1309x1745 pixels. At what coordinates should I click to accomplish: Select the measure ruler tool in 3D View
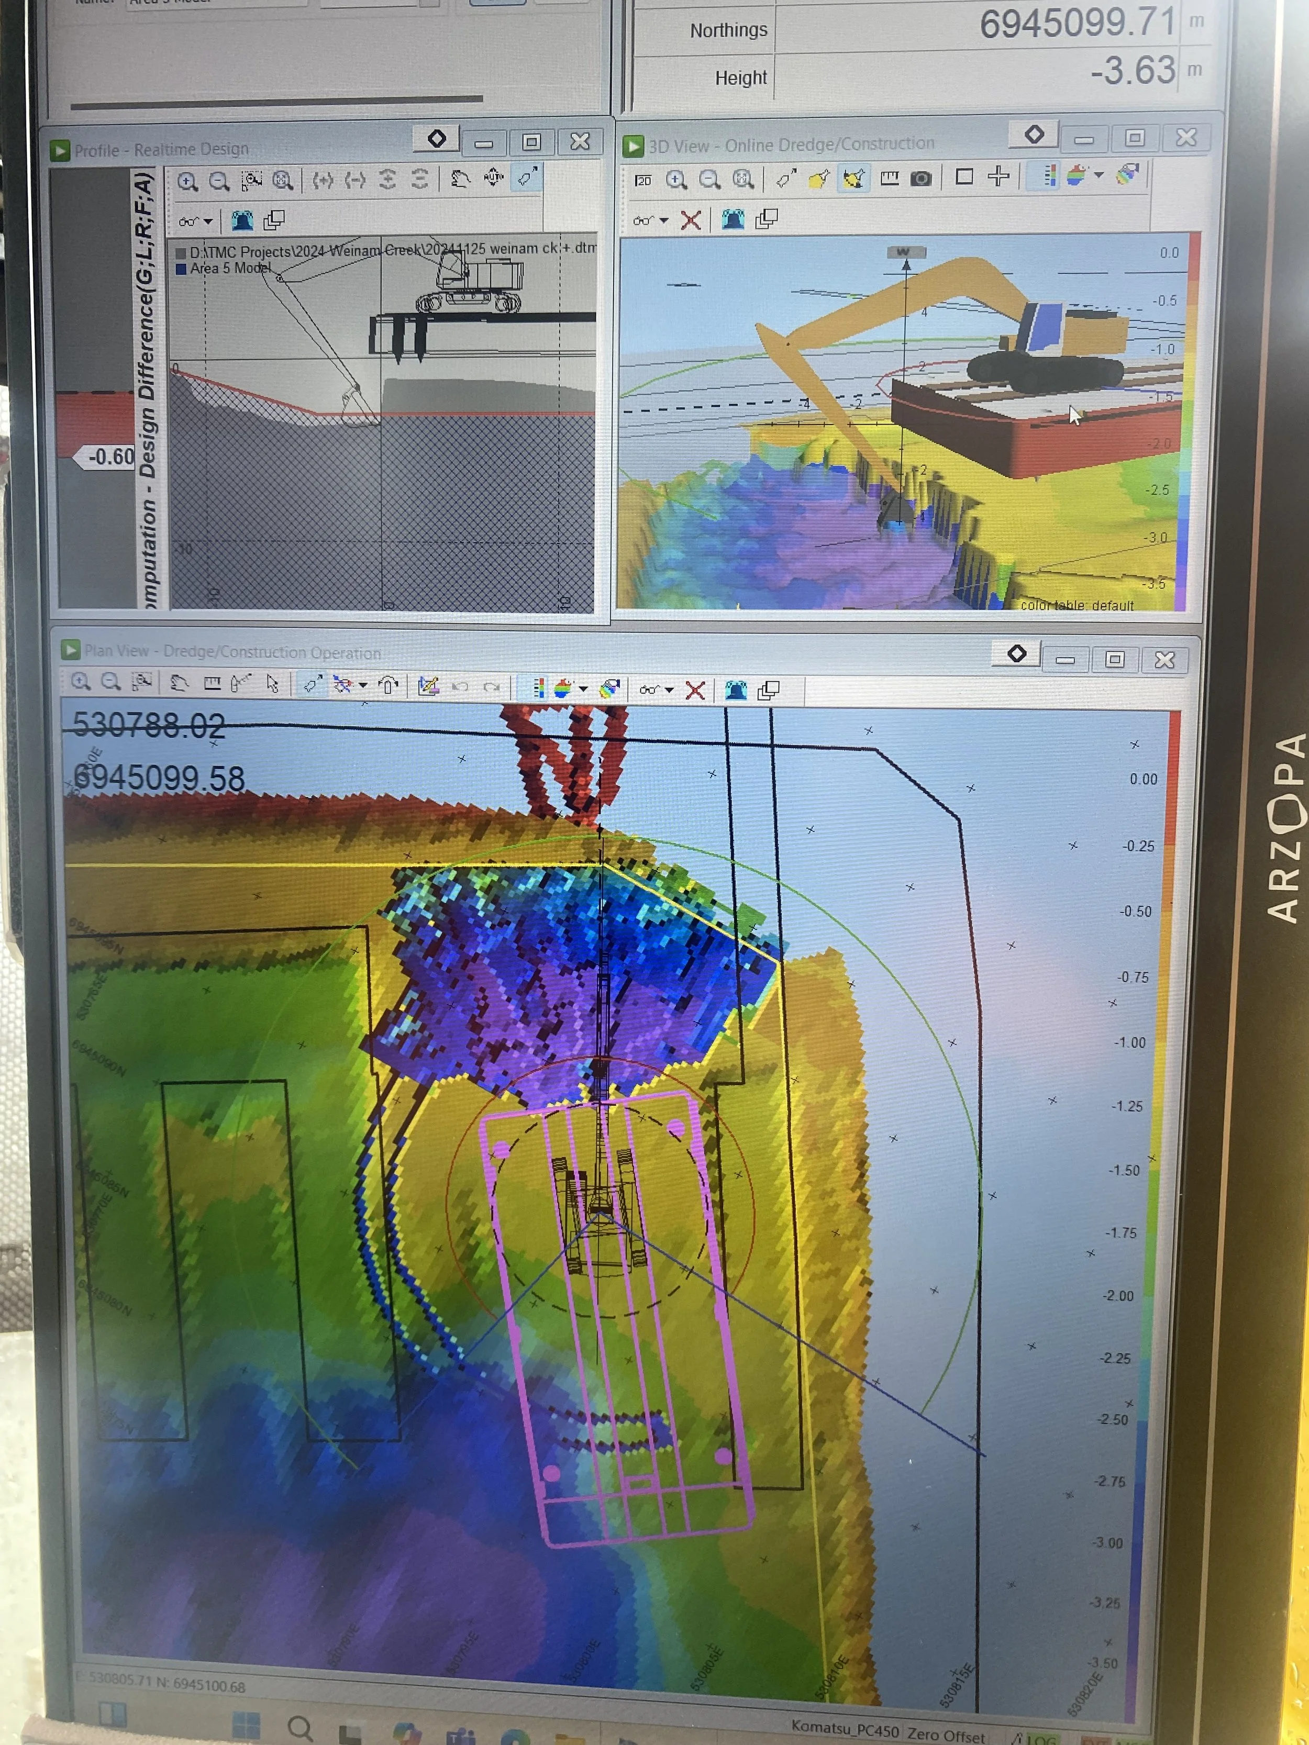(889, 179)
